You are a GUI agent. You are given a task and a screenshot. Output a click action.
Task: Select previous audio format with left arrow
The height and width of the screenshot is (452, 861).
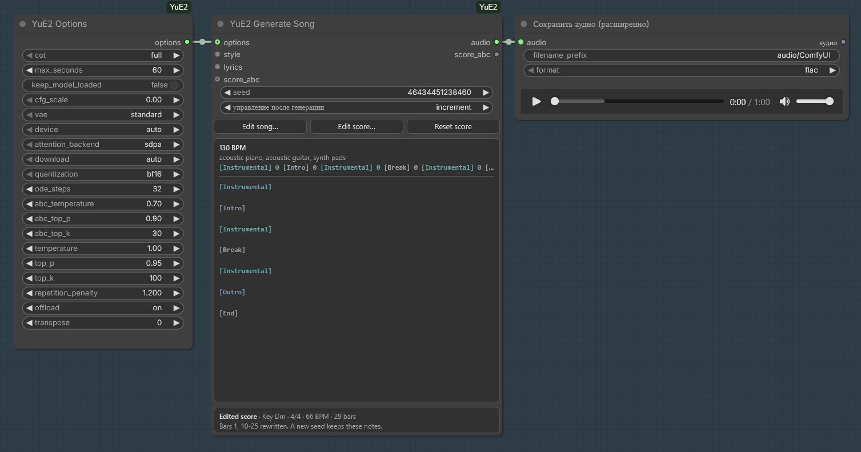point(531,70)
